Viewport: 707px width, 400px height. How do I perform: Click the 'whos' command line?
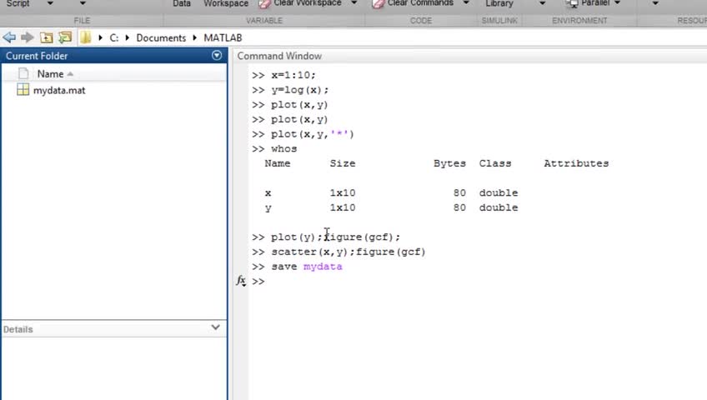[284, 148]
